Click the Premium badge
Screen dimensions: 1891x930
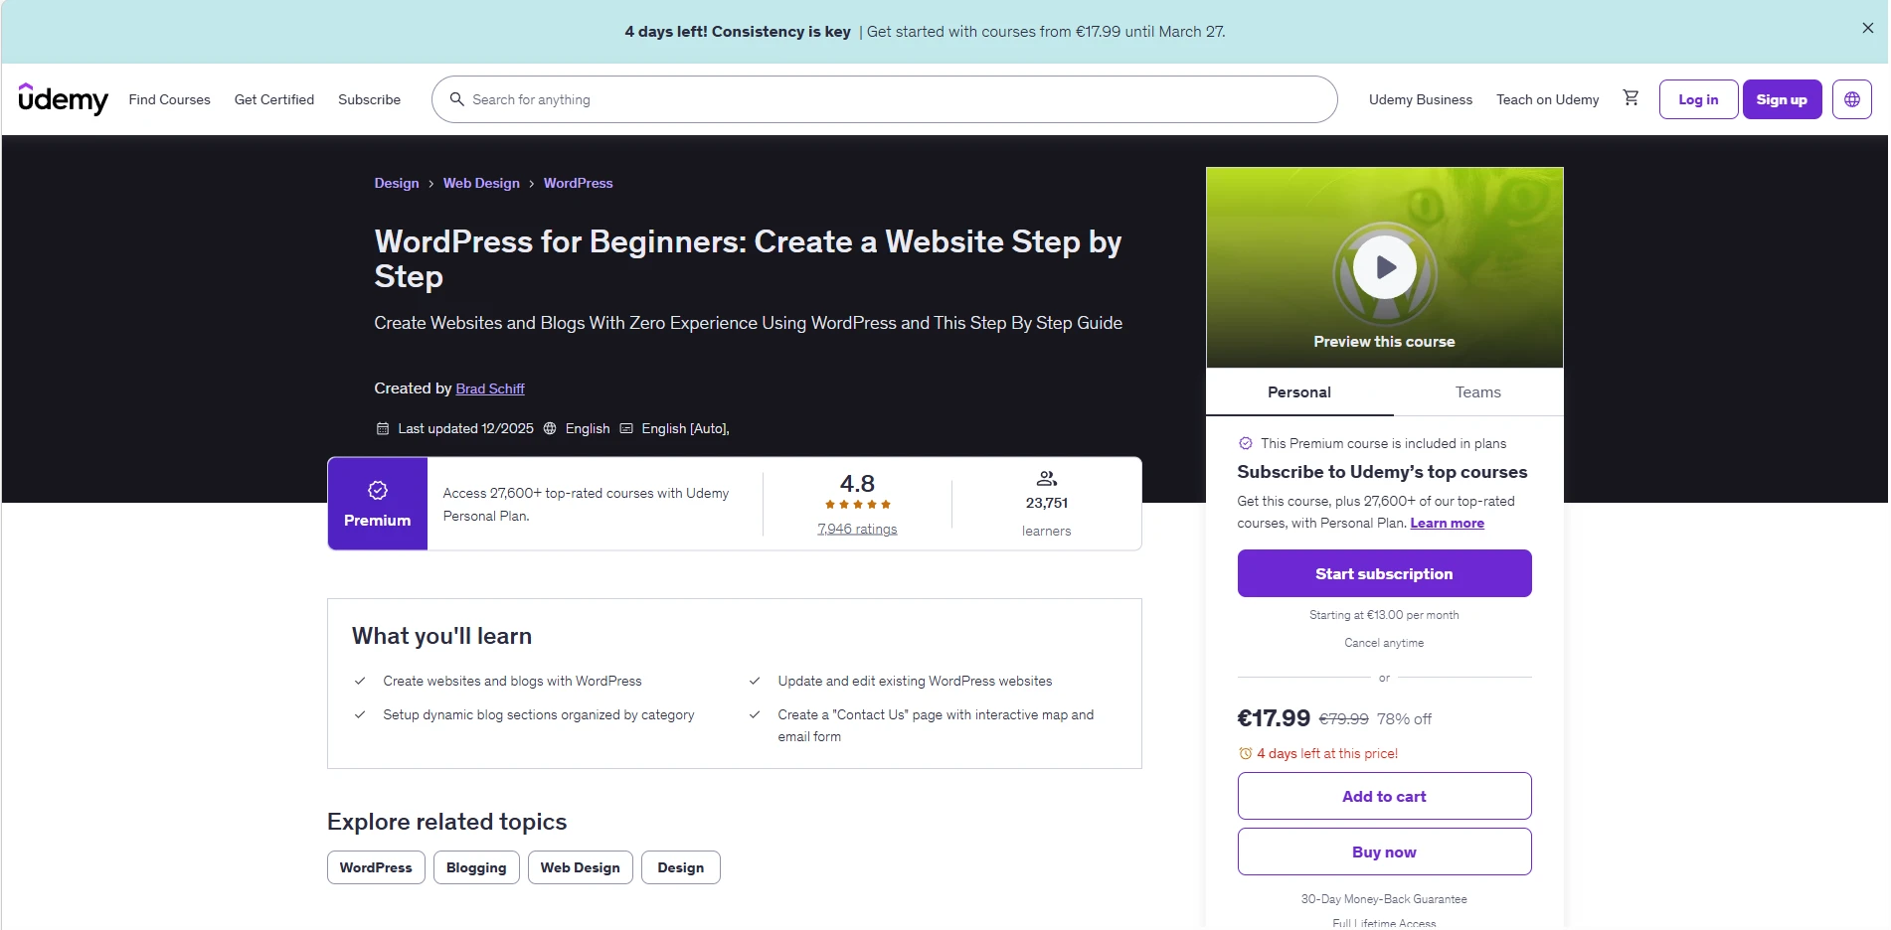tap(377, 503)
